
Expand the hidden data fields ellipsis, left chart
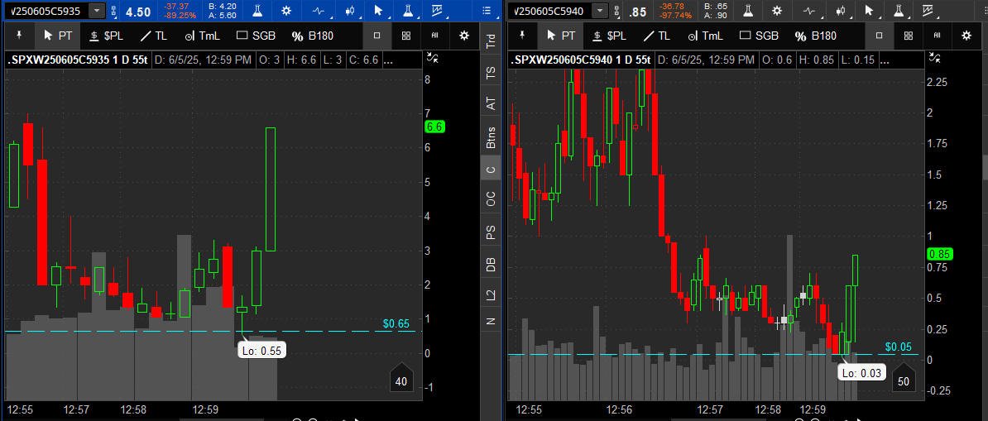pyautogui.click(x=388, y=60)
